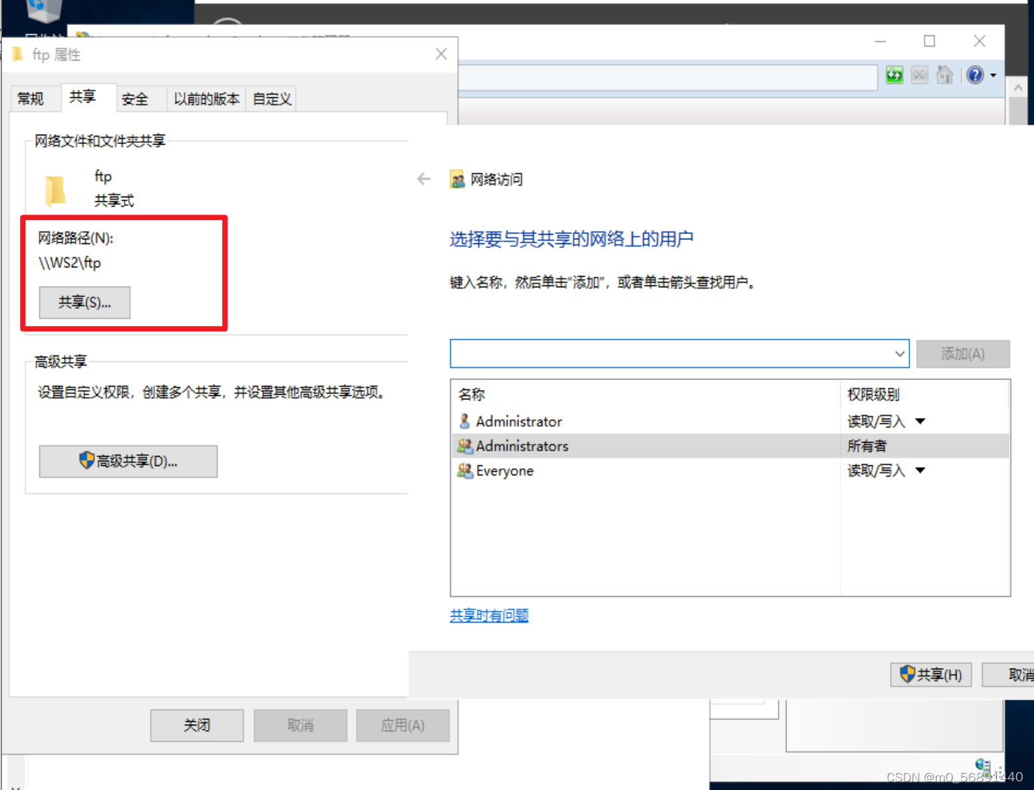Viewport: 1034px width, 790px height.
Task: Switch to the 安全 tab
Action: [135, 98]
